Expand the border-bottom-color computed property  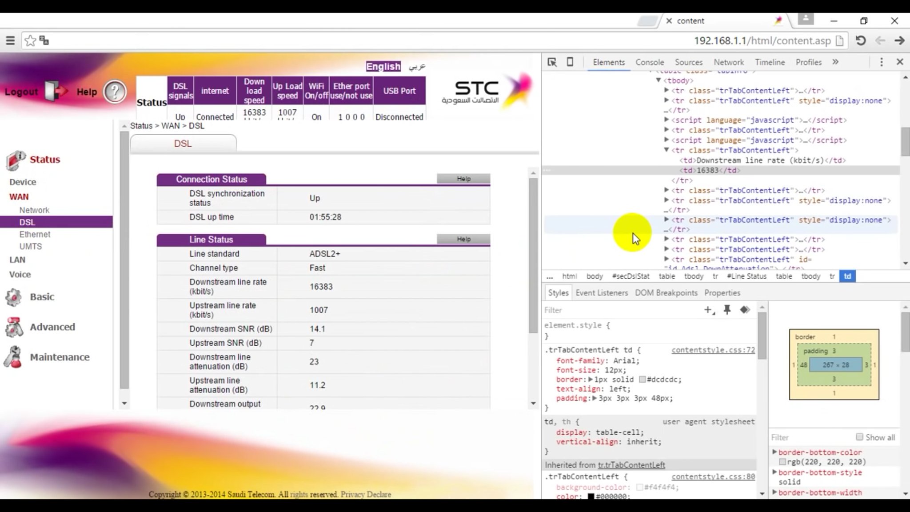tap(774, 452)
